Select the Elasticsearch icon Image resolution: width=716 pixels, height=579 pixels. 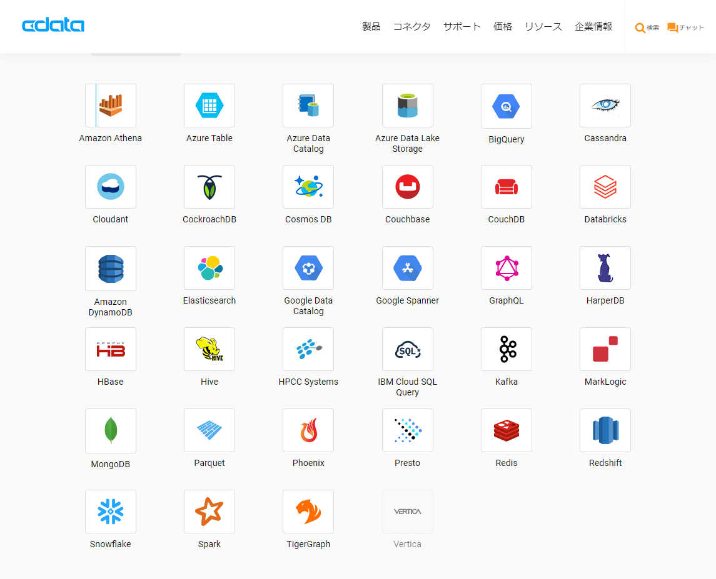tap(209, 268)
